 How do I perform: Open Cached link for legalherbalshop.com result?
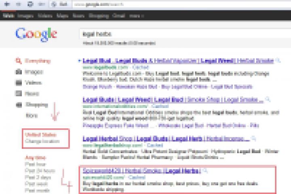click(155, 145)
